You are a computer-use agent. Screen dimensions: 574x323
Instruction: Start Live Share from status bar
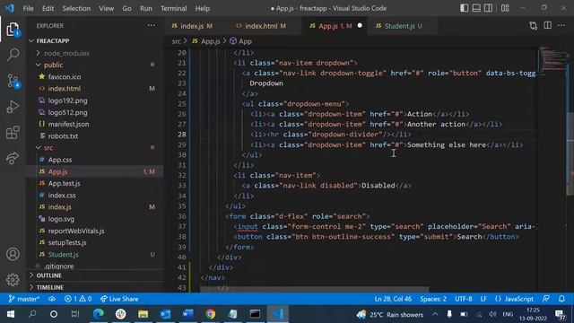(x=119, y=299)
